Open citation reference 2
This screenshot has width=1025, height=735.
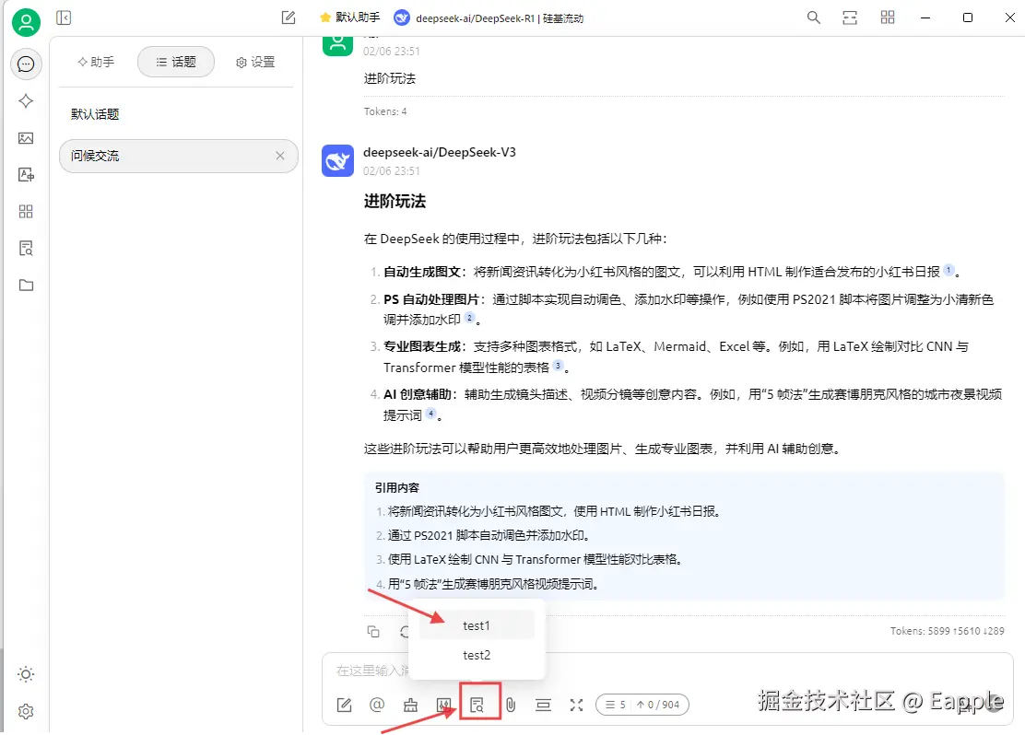[469, 318]
